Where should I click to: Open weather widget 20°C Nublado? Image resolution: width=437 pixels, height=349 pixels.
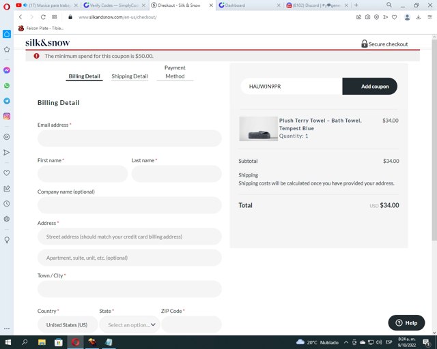(x=317, y=342)
